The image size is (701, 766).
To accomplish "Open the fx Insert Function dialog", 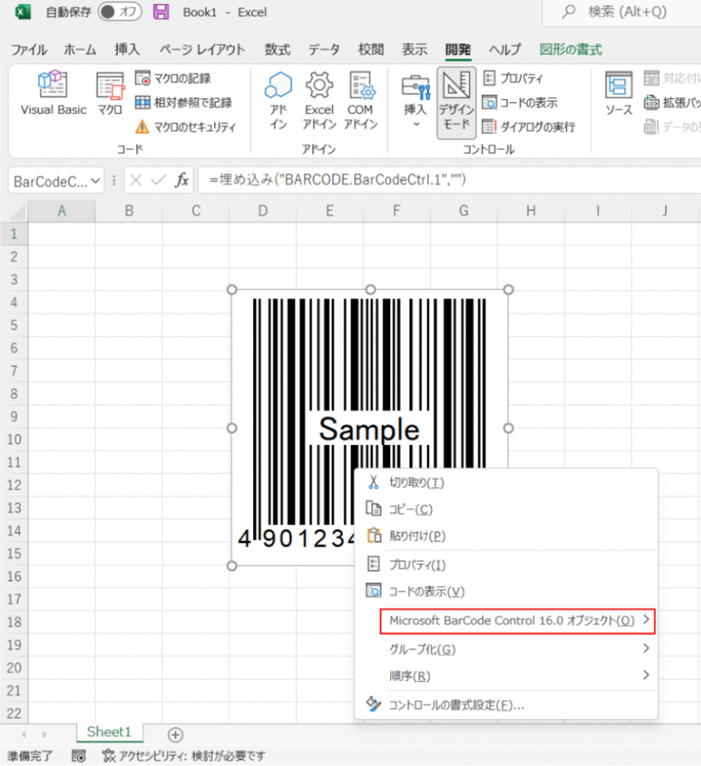I will point(182,180).
